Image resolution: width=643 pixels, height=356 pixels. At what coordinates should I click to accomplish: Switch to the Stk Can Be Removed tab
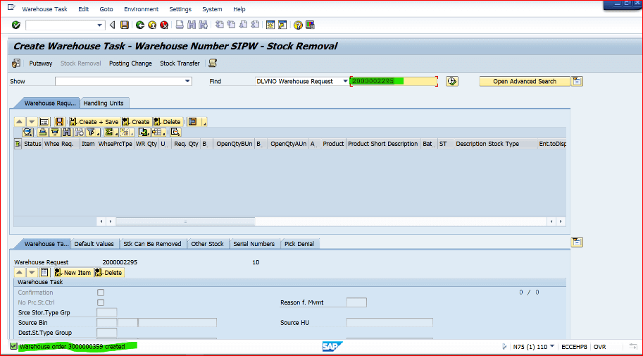click(x=152, y=243)
